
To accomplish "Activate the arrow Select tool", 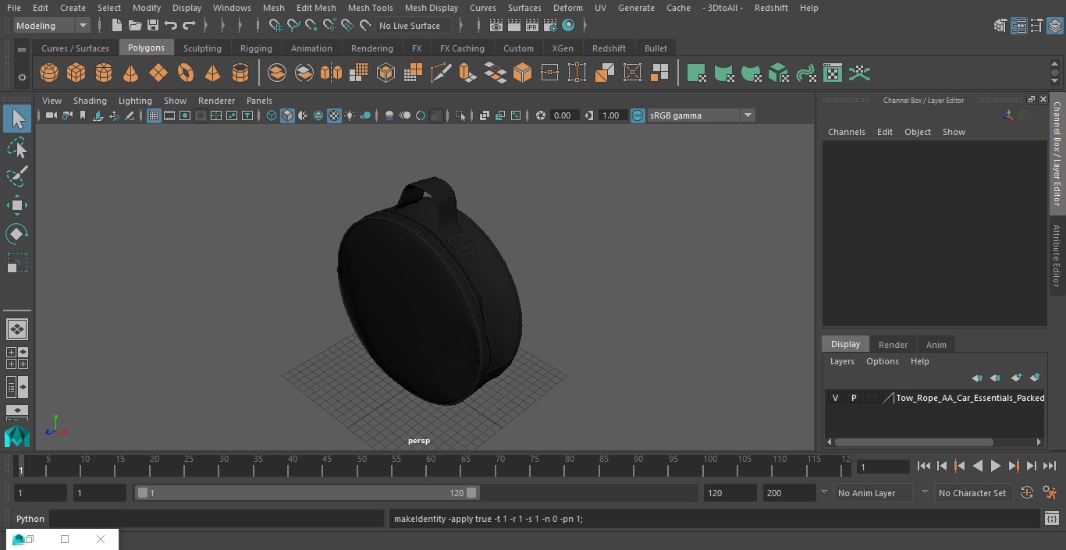I will click(x=16, y=119).
